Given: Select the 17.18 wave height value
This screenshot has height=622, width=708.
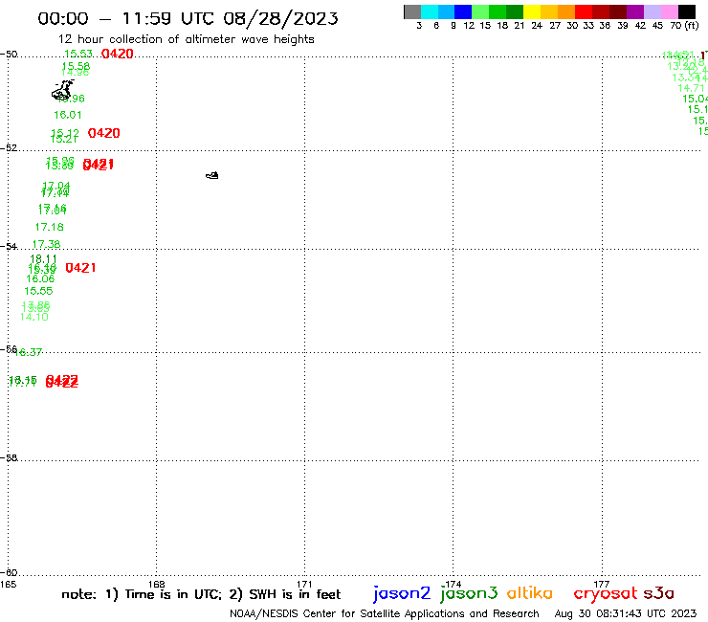Looking at the screenshot, I should [49, 227].
